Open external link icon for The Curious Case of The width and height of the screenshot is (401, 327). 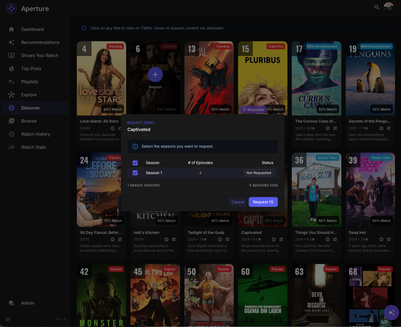335,128
